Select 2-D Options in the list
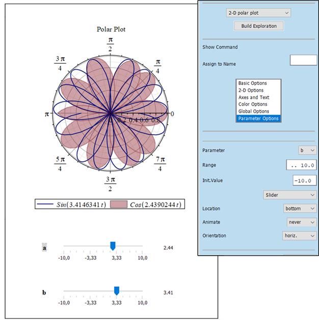This screenshot has height=320, width=319. [251, 90]
